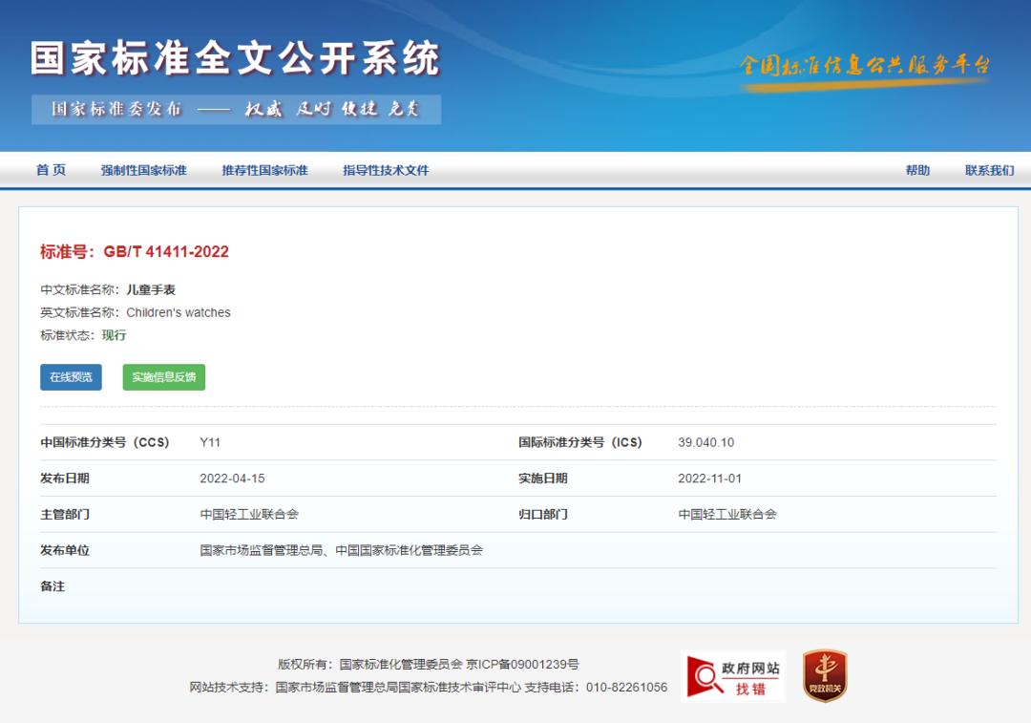The width and height of the screenshot is (1031, 723).
Task: Click the 版权所有：国家标准化管理委员会 footer text
Action: pyautogui.click(x=370, y=665)
